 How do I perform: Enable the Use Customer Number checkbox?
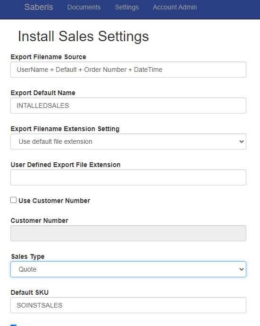(x=14, y=200)
